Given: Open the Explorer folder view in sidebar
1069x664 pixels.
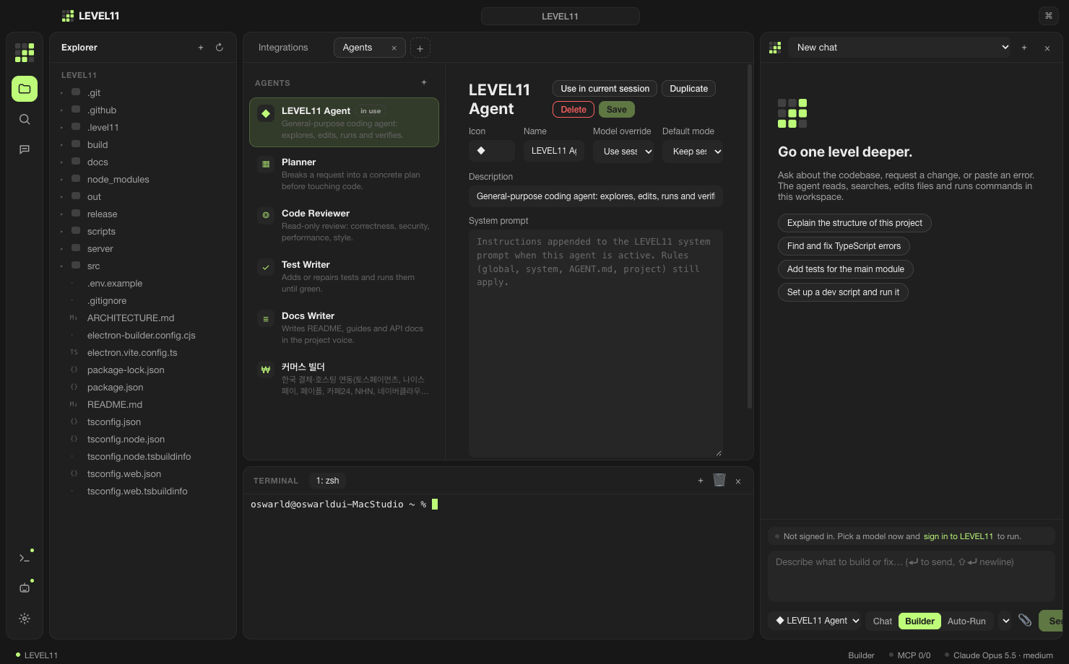Looking at the screenshot, I should 25,89.
